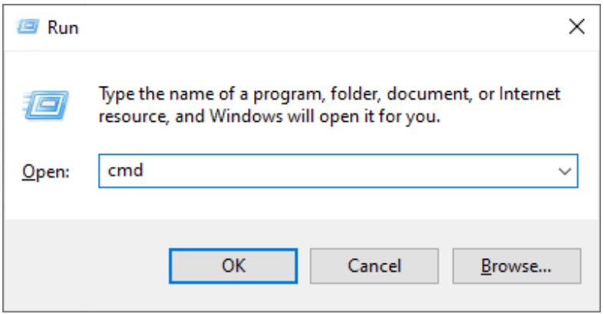Screen dimensions: 604x314
Task: Click the word "Internet" in the description
Action: [x=530, y=95]
